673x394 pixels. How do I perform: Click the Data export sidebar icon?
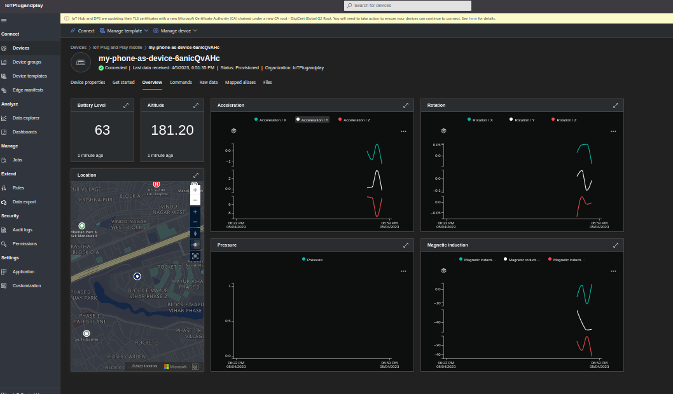(x=4, y=202)
